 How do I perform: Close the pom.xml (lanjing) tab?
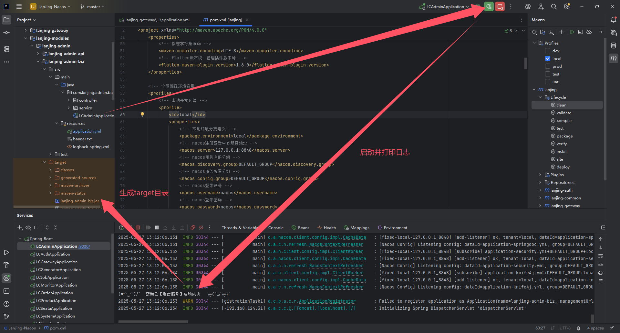[x=247, y=20]
